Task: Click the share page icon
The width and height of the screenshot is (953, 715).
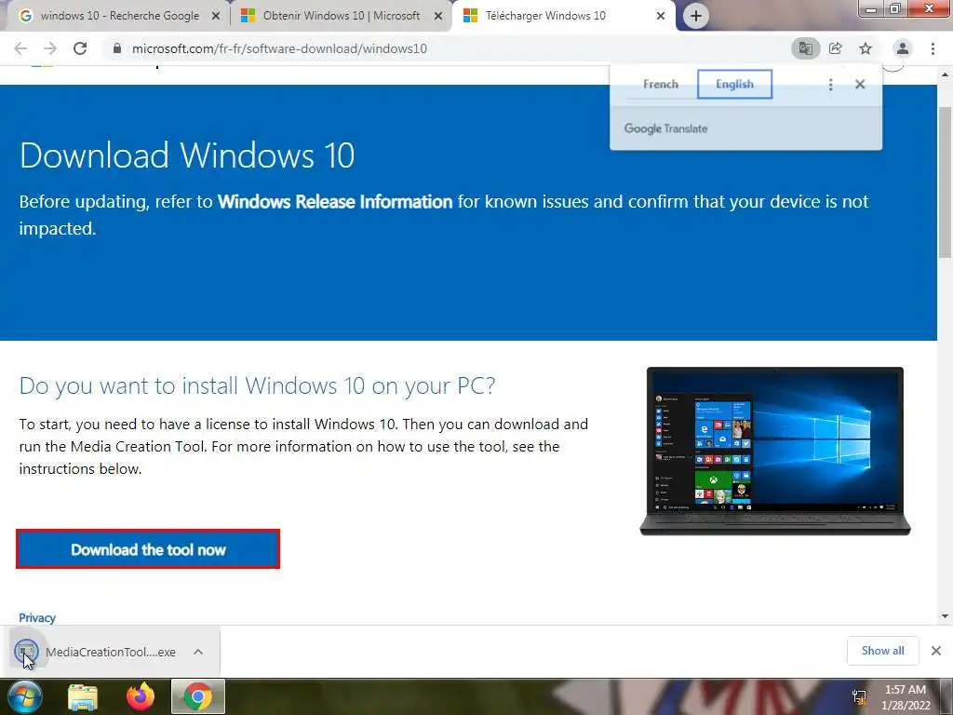Action: pyautogui.click(x=836, y=48)
